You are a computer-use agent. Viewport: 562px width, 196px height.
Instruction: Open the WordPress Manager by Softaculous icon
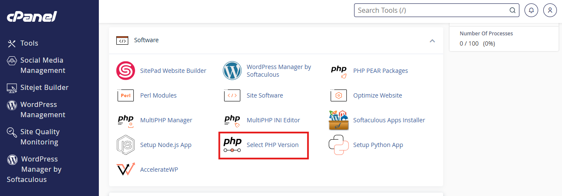(232, 71)
